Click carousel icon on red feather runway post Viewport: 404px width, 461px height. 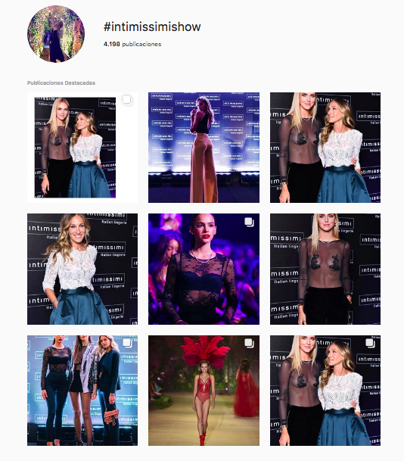tap(249, 343)
